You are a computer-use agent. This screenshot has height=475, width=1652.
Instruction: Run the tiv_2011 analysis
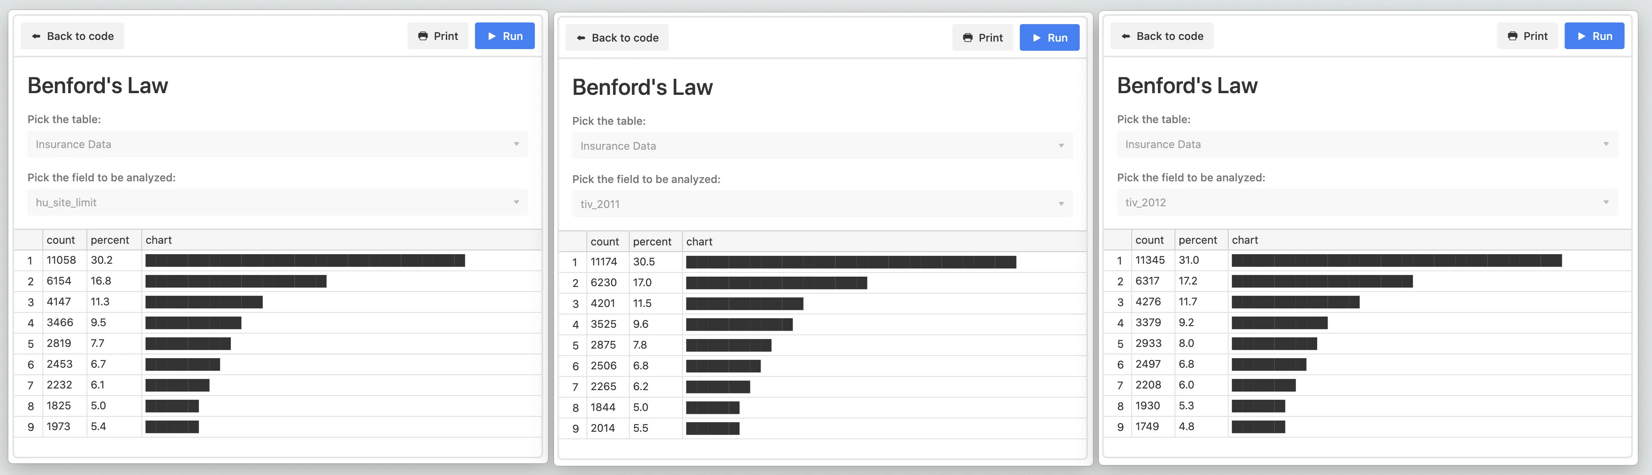click(1049, 38)
